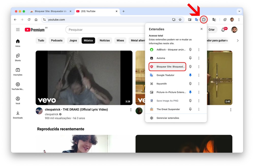Open the tab search dropdown arrow
The image size is (254, 167).
coord(239,11)
